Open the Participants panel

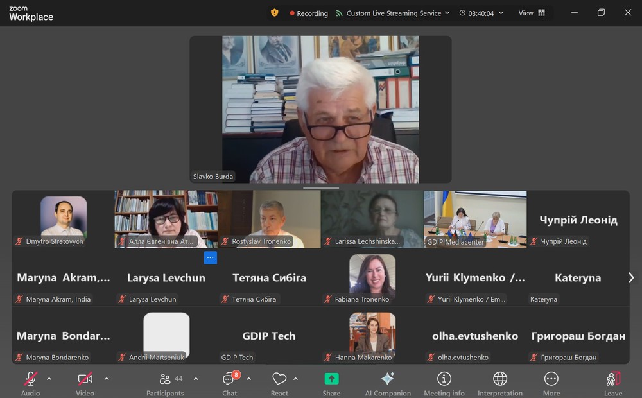pyautogui.click(x=166, y=383)
